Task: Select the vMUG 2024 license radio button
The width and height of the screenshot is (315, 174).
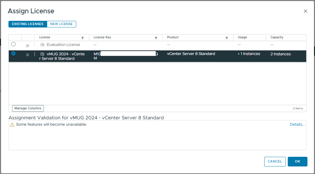Action: (x=14, y=53)
